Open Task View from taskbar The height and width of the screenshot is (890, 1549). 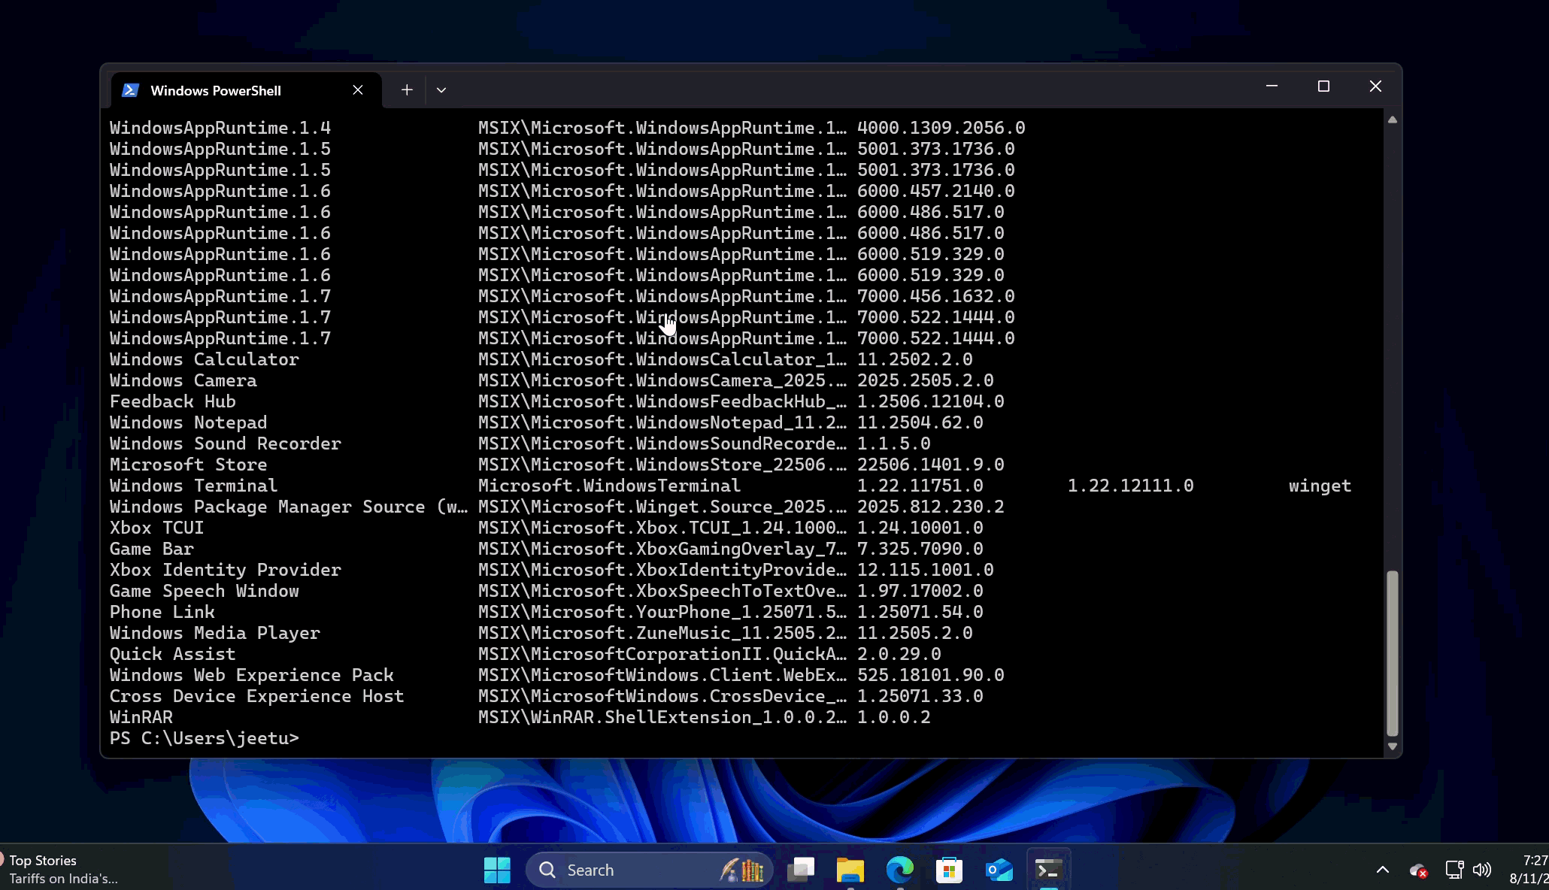point(801,870)
